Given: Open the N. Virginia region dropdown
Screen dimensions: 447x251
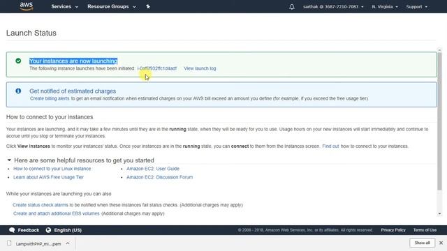Looking at the screenshot, I should click(385, 6).
